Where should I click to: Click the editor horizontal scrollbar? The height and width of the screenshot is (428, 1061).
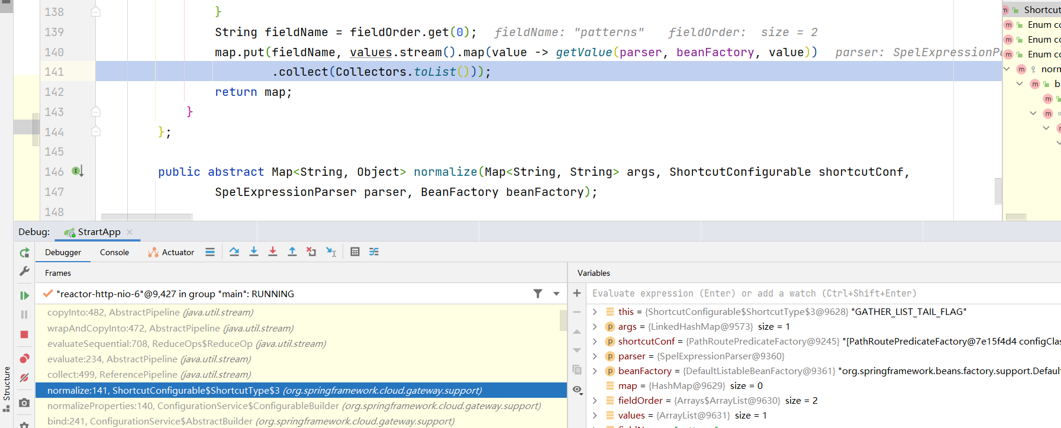coord(146,217)
